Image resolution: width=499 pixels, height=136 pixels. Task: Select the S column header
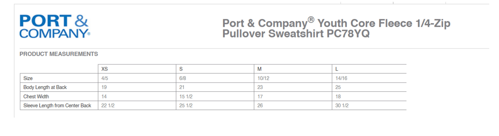coord(181,69)
